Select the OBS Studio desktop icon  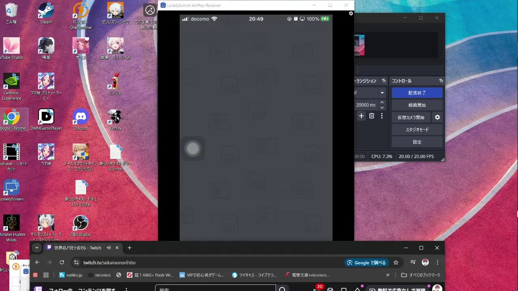(81, 226)
